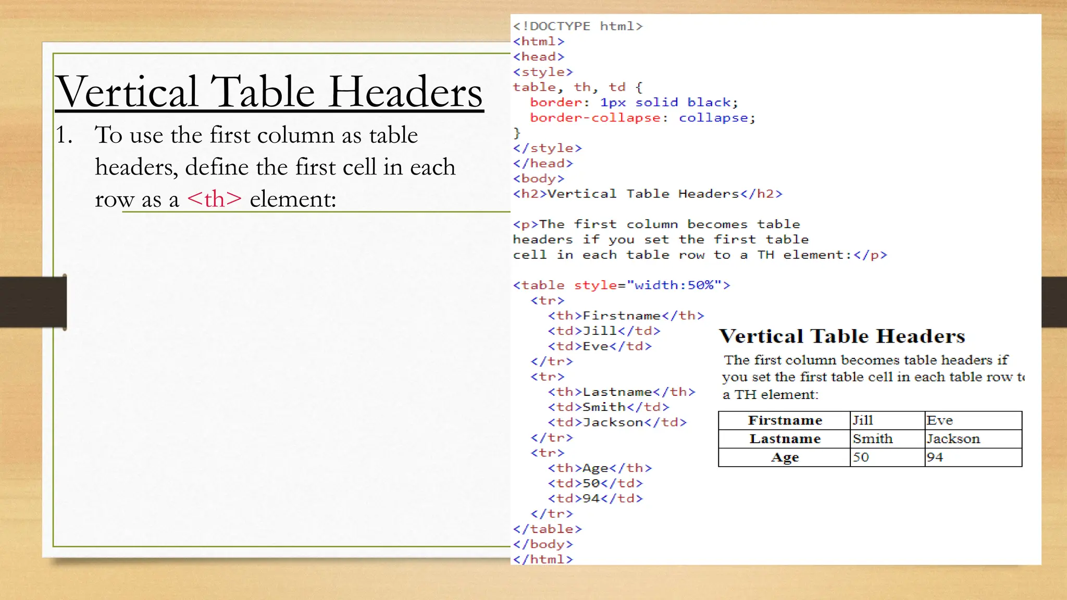Click the '<td>50</td>' code line
This screenshot has width=1067, height=600.
coord(595,483)
